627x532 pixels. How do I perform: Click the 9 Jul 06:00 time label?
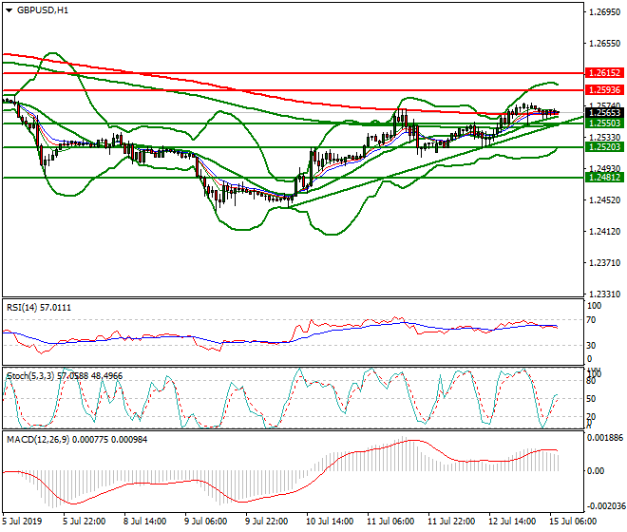pyautogui.click(x=206, y=522)
